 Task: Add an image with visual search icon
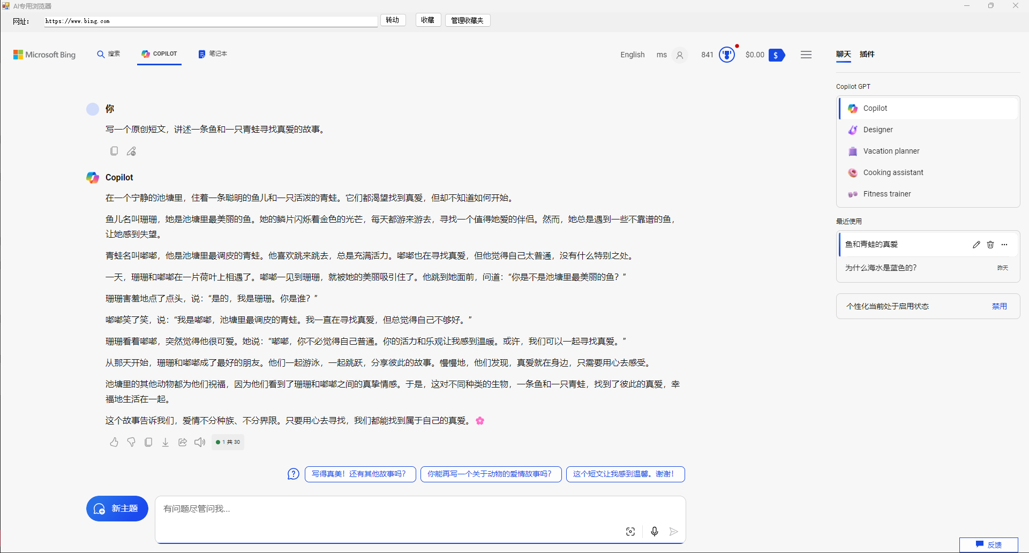pyautogui.click(x=630, y=532)
